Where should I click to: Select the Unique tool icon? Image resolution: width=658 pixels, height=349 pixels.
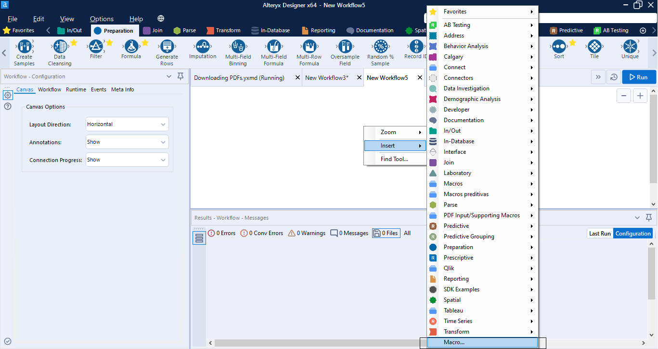(630, 47)
